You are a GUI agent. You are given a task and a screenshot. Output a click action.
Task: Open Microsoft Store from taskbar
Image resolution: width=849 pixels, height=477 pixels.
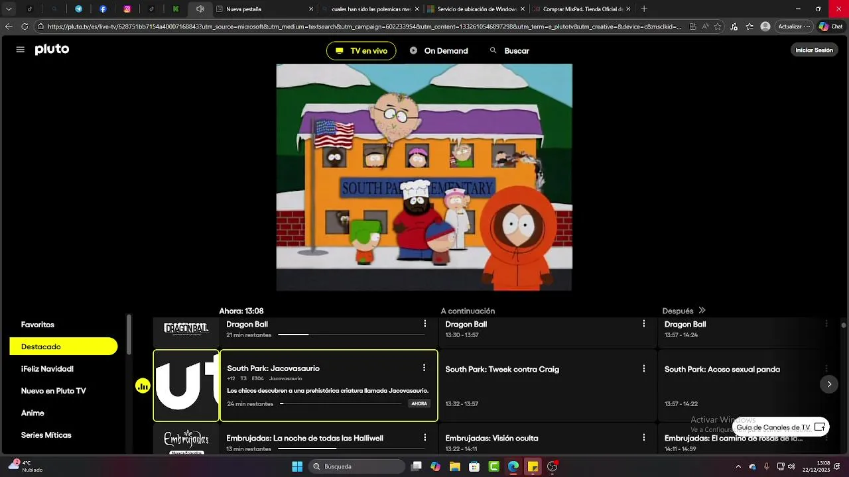click(474, 466)
